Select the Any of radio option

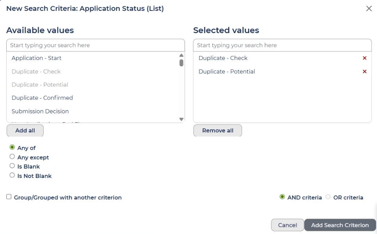click(x=12, y=148)
